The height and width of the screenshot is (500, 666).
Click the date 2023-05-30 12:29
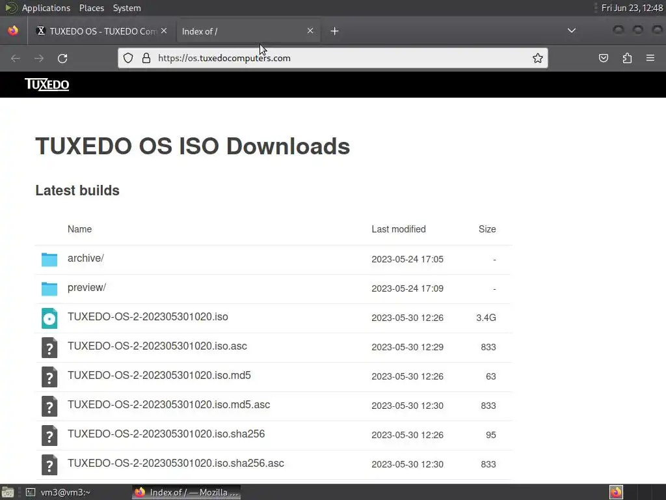click(407, 348)
